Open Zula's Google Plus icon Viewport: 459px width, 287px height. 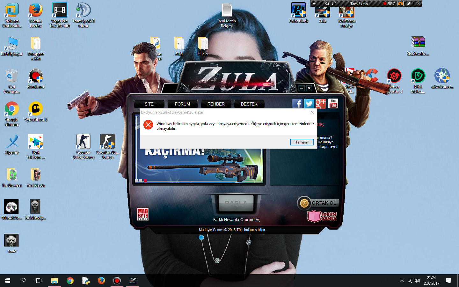321,104
